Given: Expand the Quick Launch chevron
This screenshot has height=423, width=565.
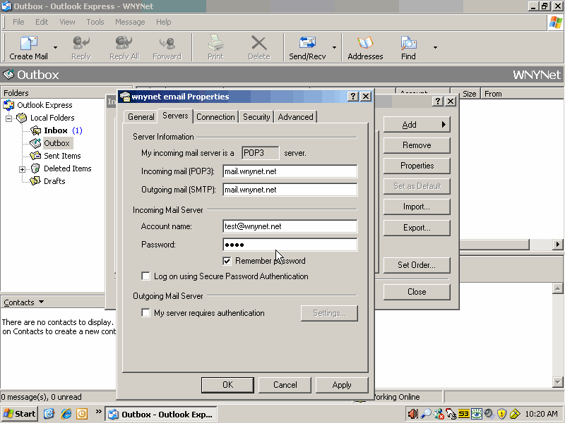Looking at the screenshot, I should [x=98, y=412].
